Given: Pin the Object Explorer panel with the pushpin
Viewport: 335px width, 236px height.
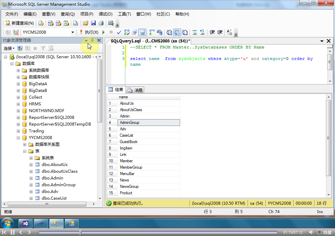Looking at the screenshot, I should [92, 40].
